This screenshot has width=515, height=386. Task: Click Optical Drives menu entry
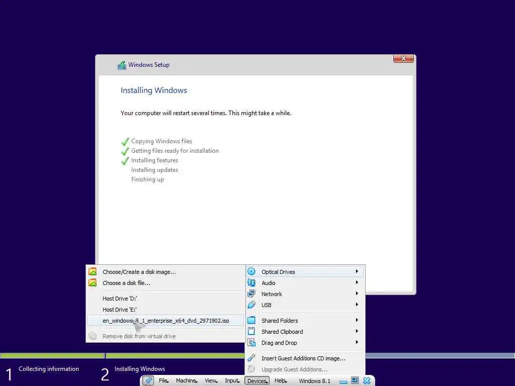tap(305, 272)
